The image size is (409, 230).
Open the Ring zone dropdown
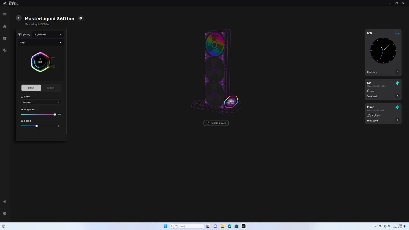point(41,43)
